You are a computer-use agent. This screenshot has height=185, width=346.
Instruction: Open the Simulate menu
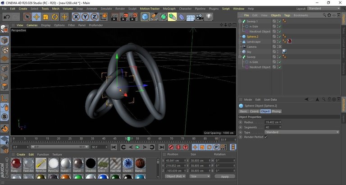pos(106,9)
